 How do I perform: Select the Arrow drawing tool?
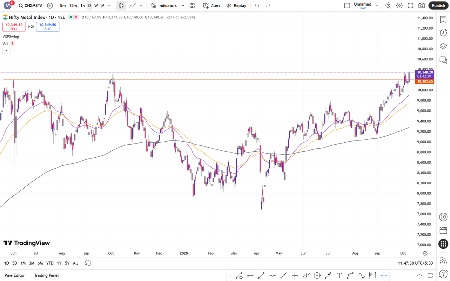point(328,275)
